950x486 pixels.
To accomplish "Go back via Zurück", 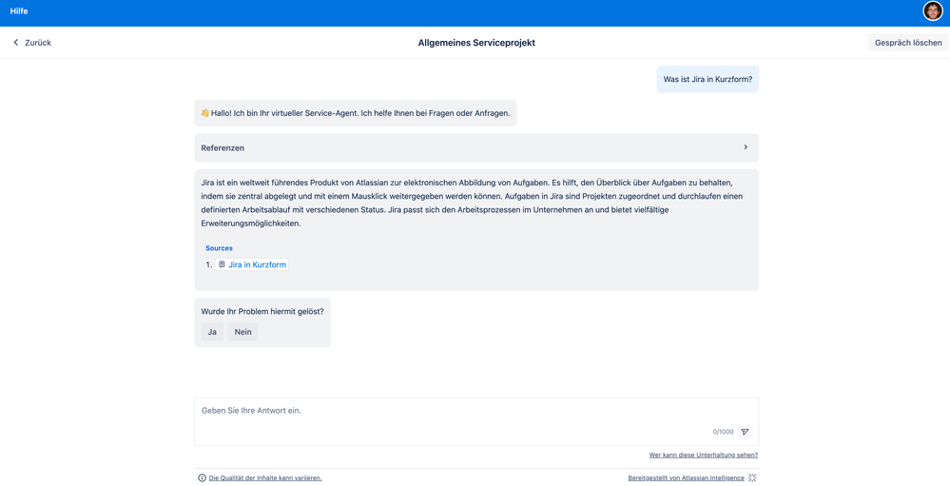I will coord(32,43).
